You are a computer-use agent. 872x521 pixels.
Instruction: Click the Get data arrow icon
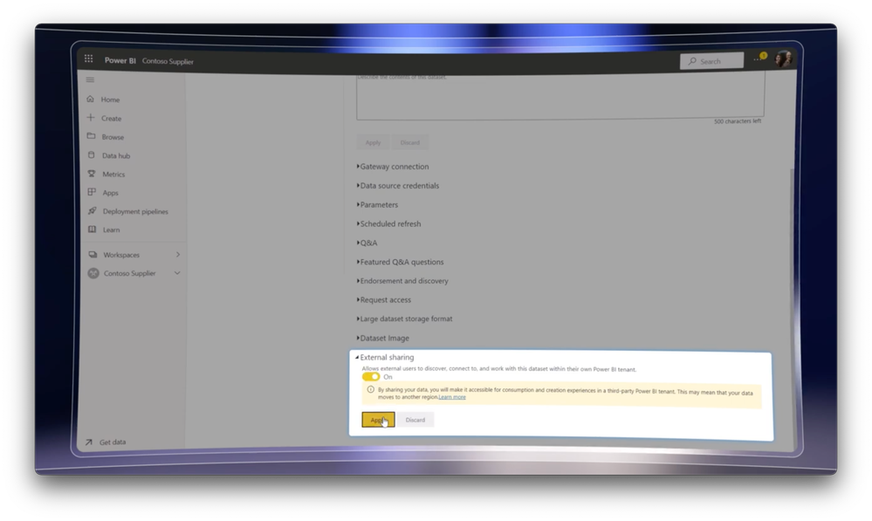tap(89, 442)
